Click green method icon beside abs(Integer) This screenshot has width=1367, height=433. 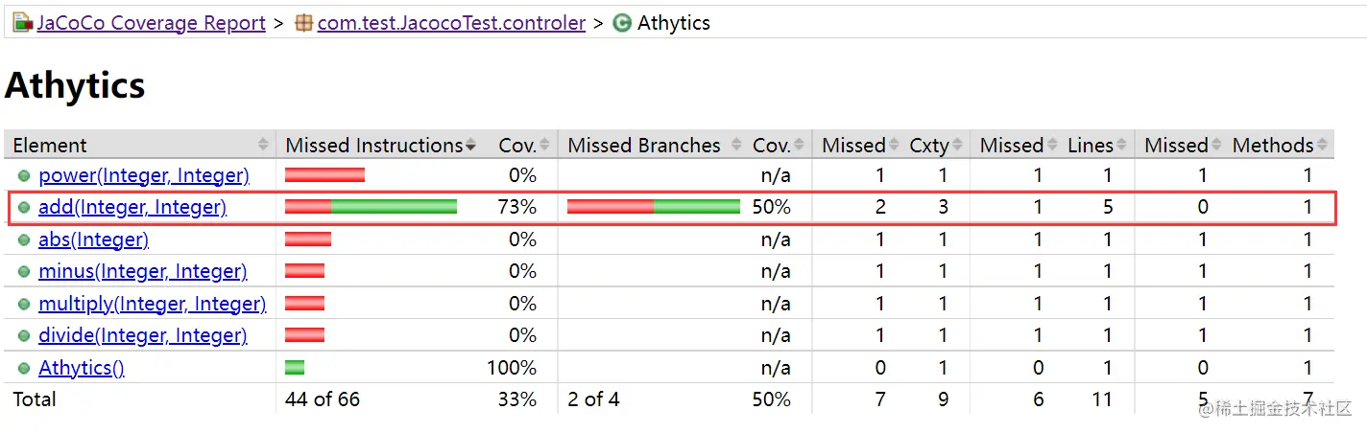24,239
